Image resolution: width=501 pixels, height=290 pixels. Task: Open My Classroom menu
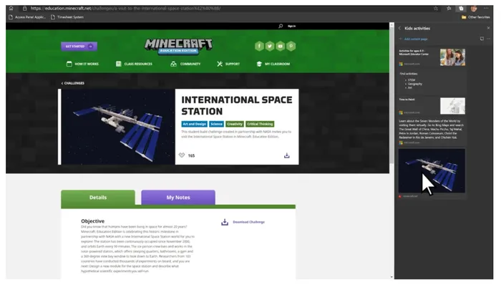273,64
